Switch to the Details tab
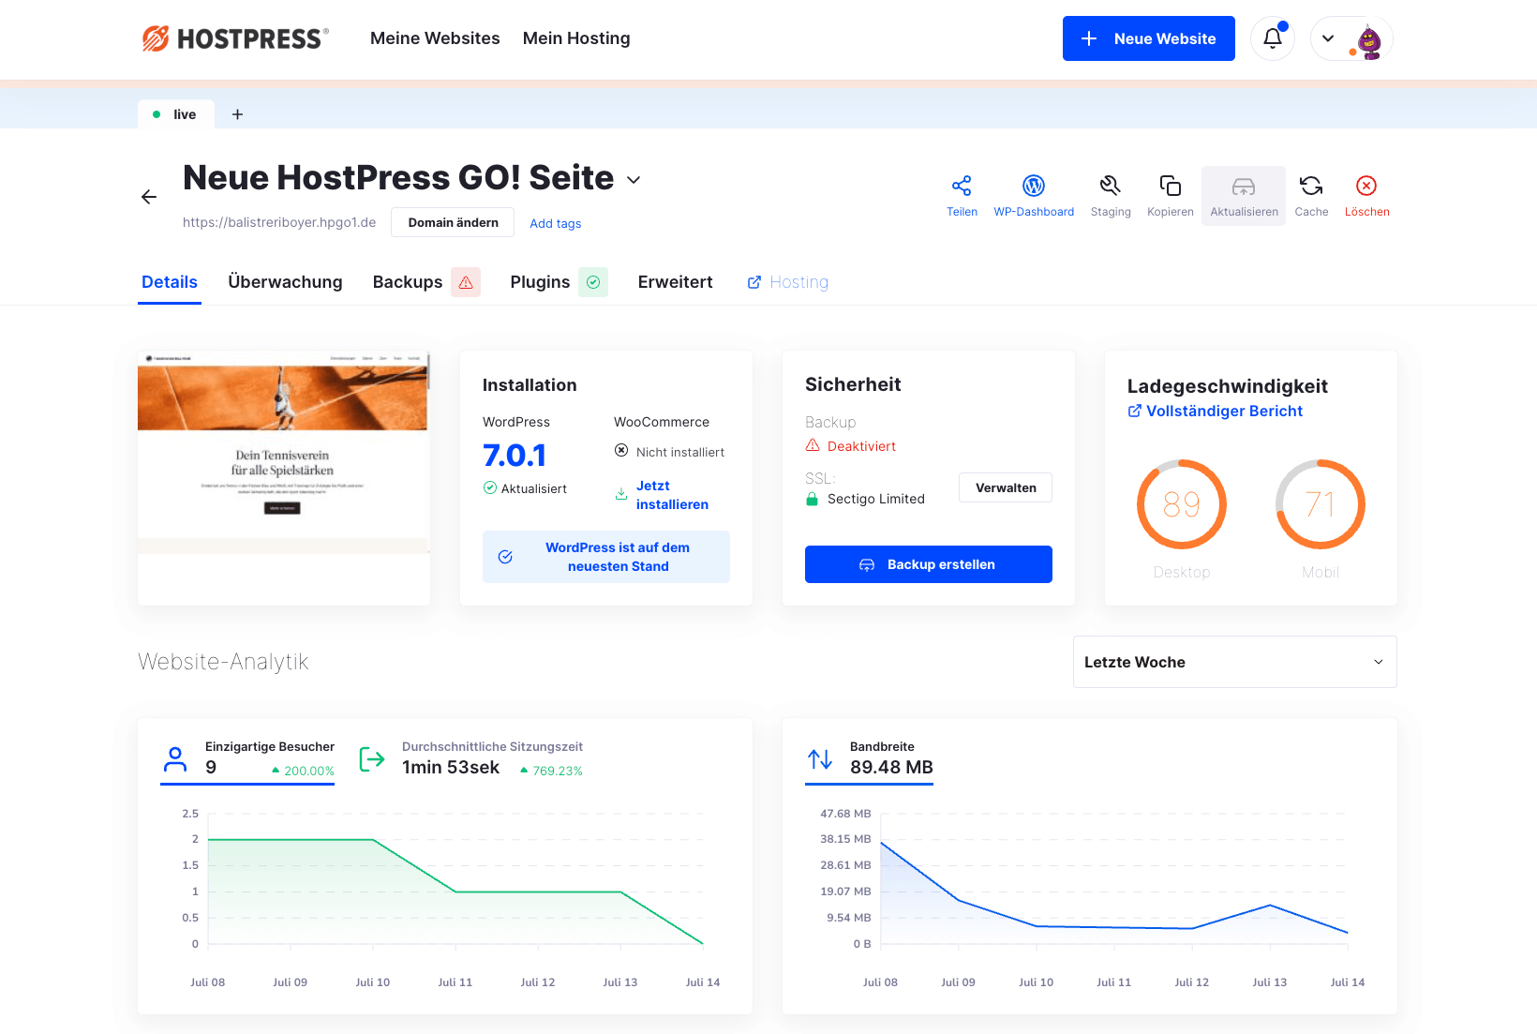 (x=170, y=282)
